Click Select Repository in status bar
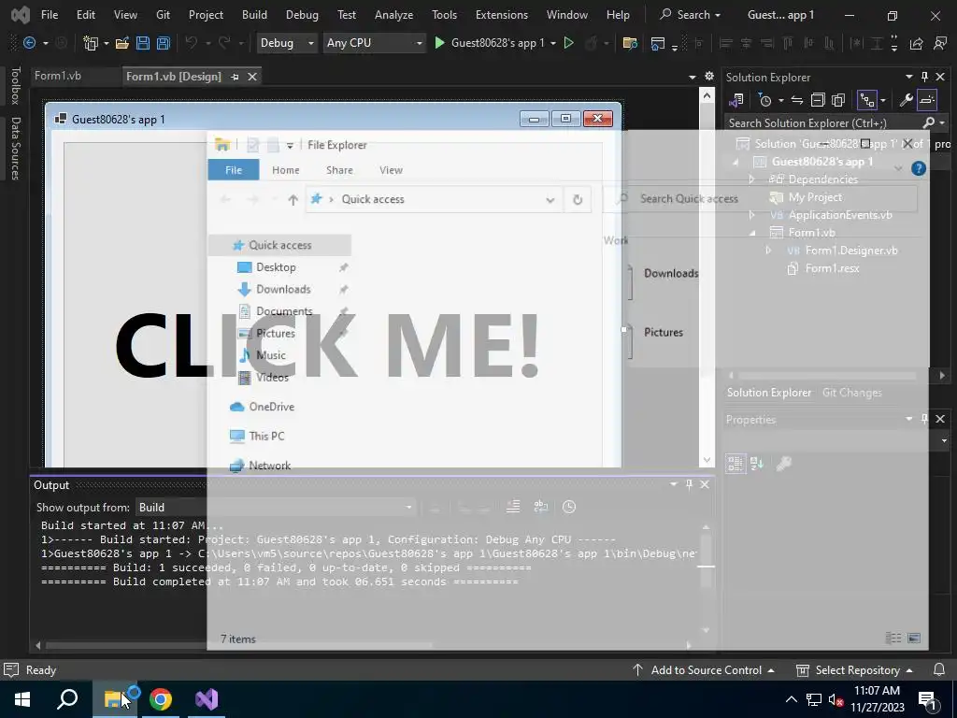957x718 pixels. click(x=854, y=669)
